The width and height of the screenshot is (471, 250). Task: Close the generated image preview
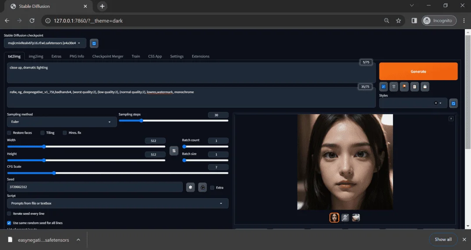coord(451,119)
